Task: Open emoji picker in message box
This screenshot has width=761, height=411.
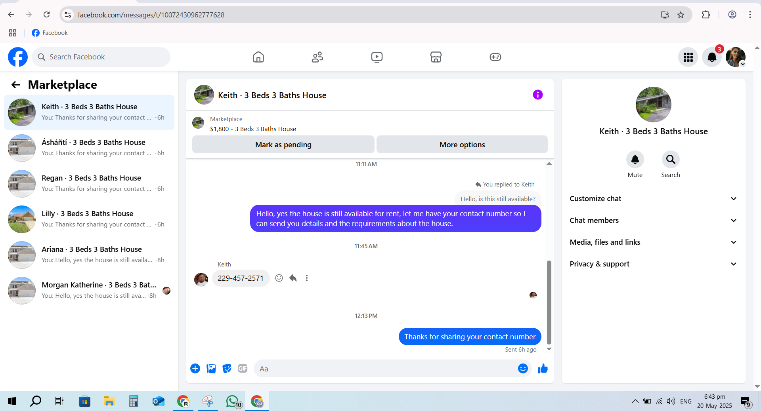Action: tap(523, 369)
